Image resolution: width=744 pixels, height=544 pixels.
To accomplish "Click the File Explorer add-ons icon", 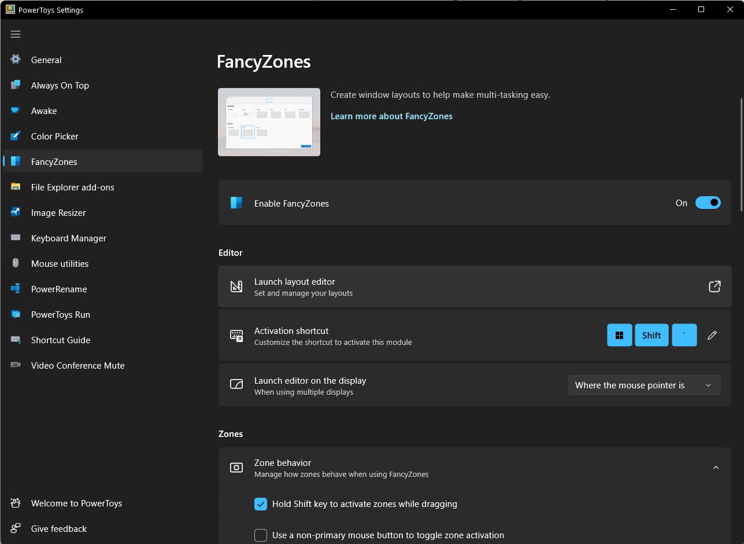I will (x=16, y=187).
